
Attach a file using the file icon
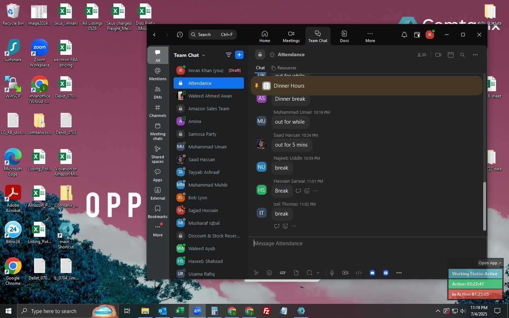click(296, 273)
